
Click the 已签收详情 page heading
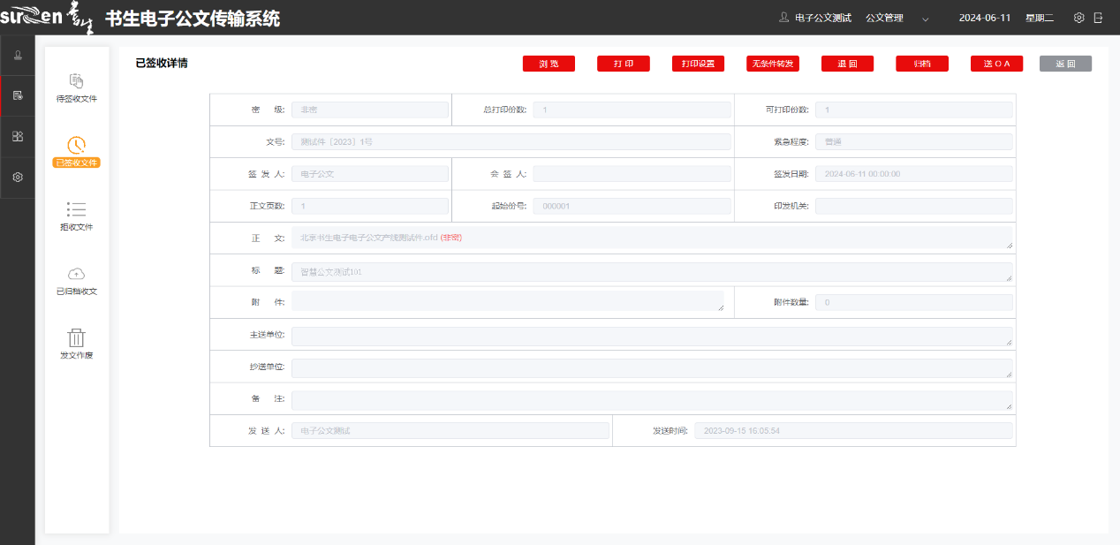point(162,64)
